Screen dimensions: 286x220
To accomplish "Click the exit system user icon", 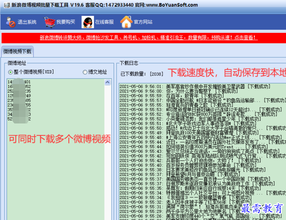I will (x=11, y=22).
